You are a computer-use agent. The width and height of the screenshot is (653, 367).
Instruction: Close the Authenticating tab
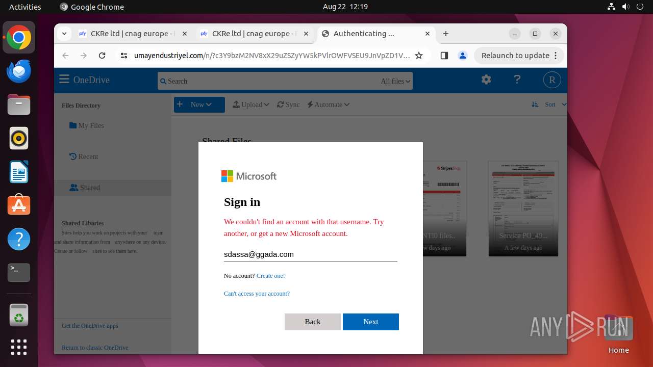pos(429,34)
